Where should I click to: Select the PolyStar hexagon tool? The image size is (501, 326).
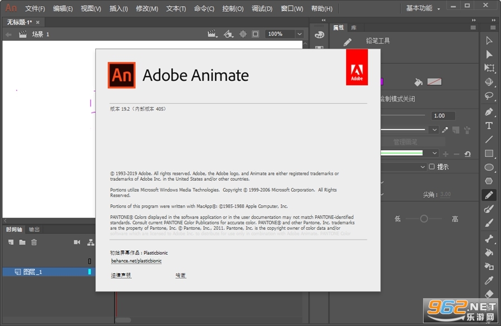click(x=489, y=181)
